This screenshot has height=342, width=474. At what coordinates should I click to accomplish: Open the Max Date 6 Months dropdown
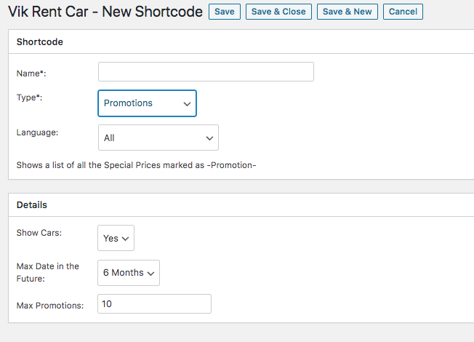pos(129,273)
